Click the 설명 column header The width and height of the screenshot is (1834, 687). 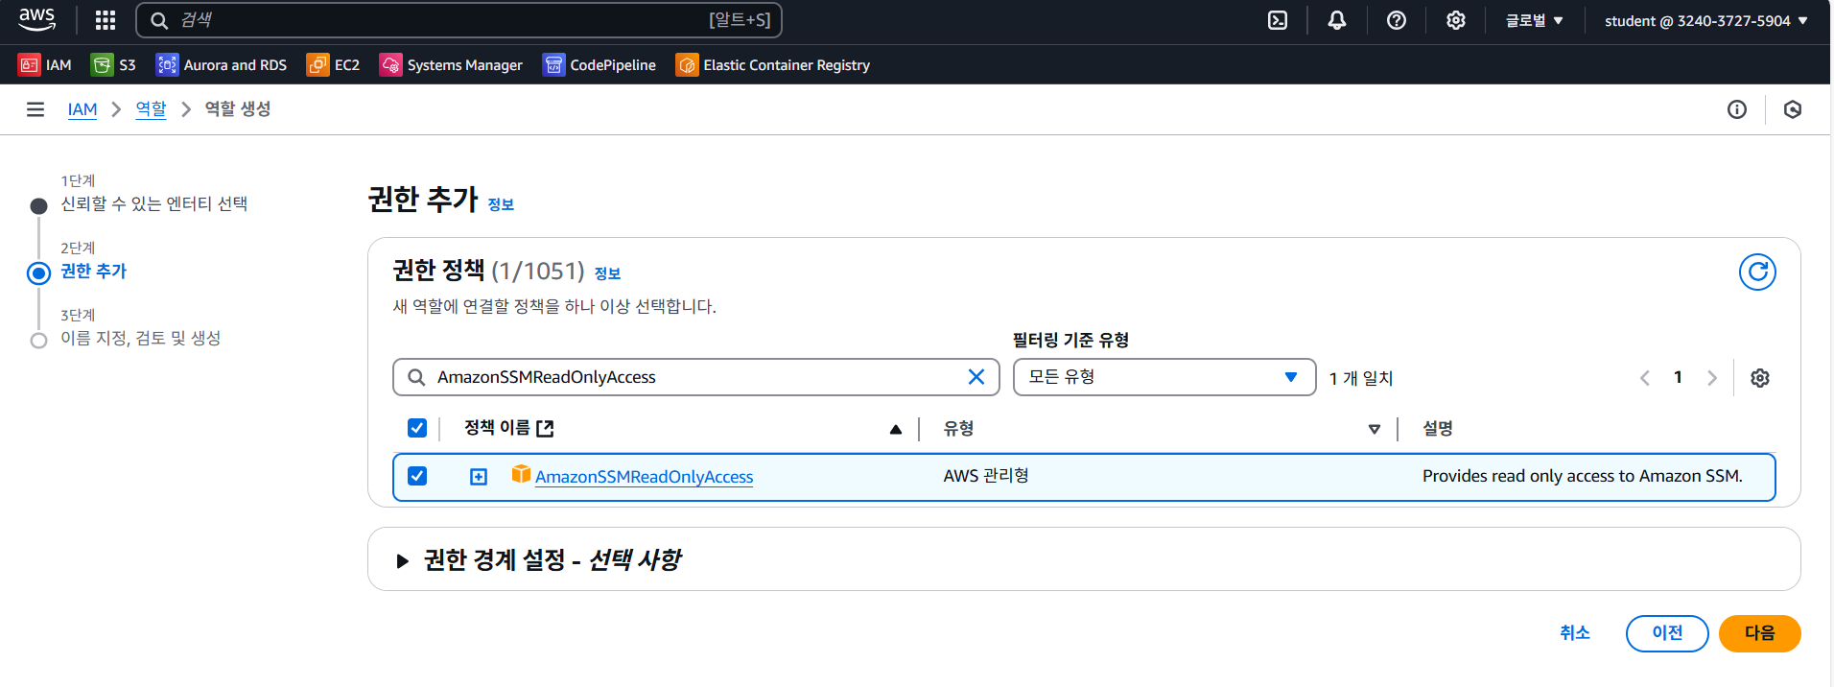tap(1437, 428)
